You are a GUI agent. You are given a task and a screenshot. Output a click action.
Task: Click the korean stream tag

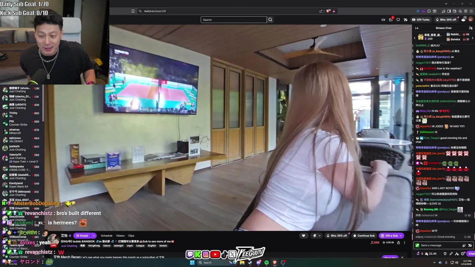tap(163, 246)
